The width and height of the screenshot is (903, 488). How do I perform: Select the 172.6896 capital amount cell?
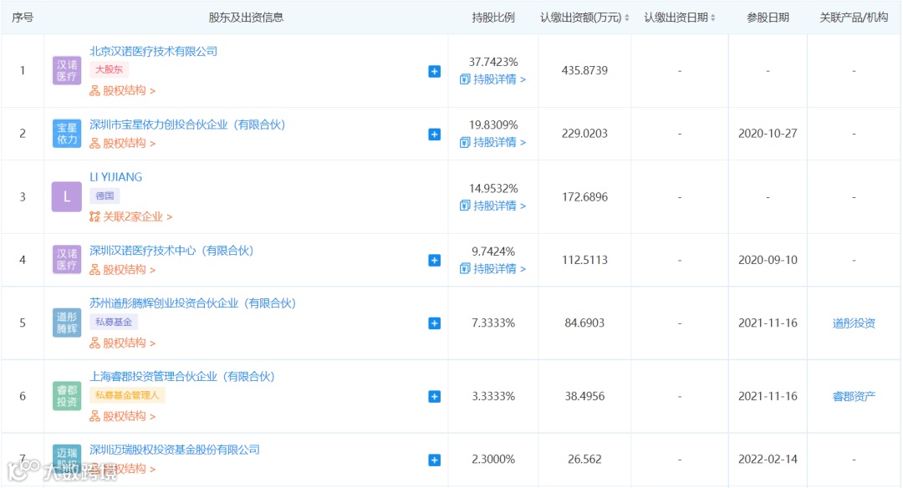(584, 197)
